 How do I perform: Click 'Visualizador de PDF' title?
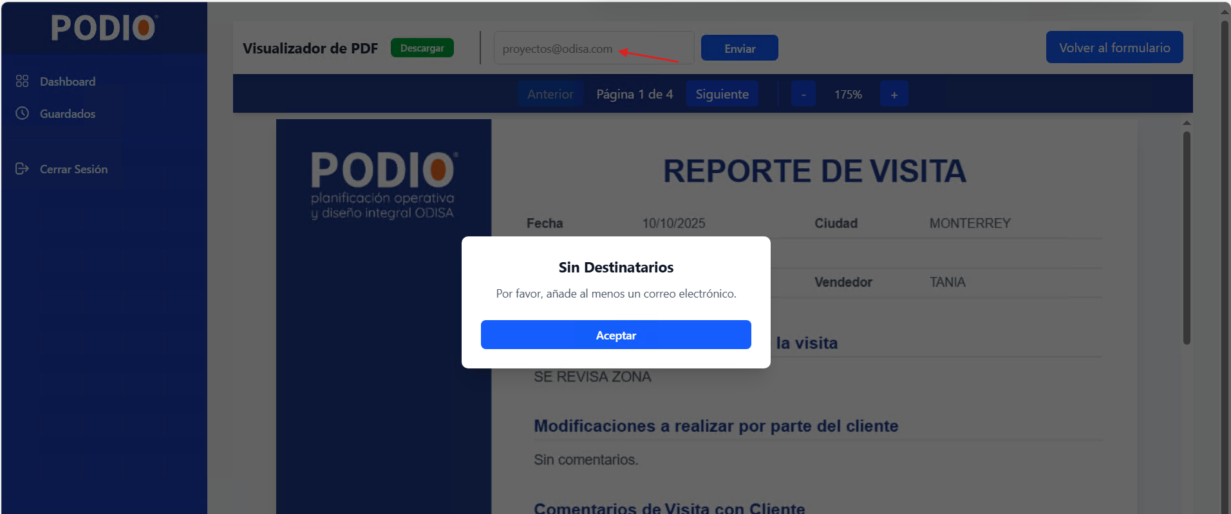point(310,48)
